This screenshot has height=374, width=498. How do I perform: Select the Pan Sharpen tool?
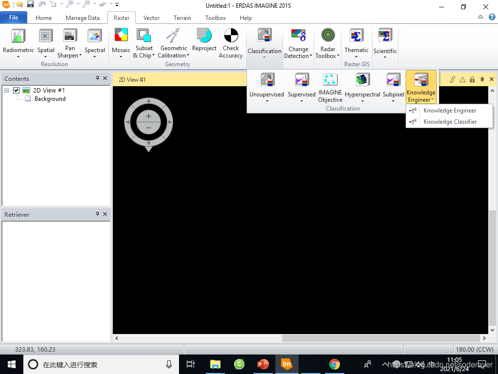pyautogui.click(x=70, y=35)
